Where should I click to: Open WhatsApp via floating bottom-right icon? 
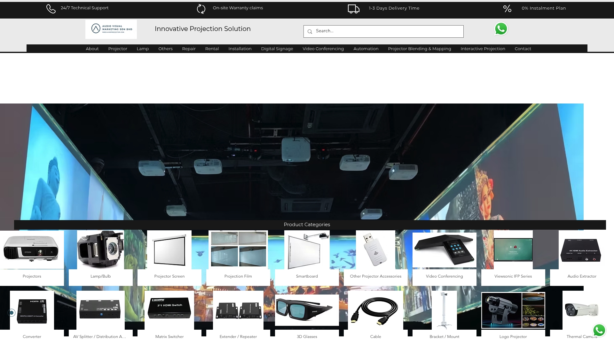click(x=599, y=330)
